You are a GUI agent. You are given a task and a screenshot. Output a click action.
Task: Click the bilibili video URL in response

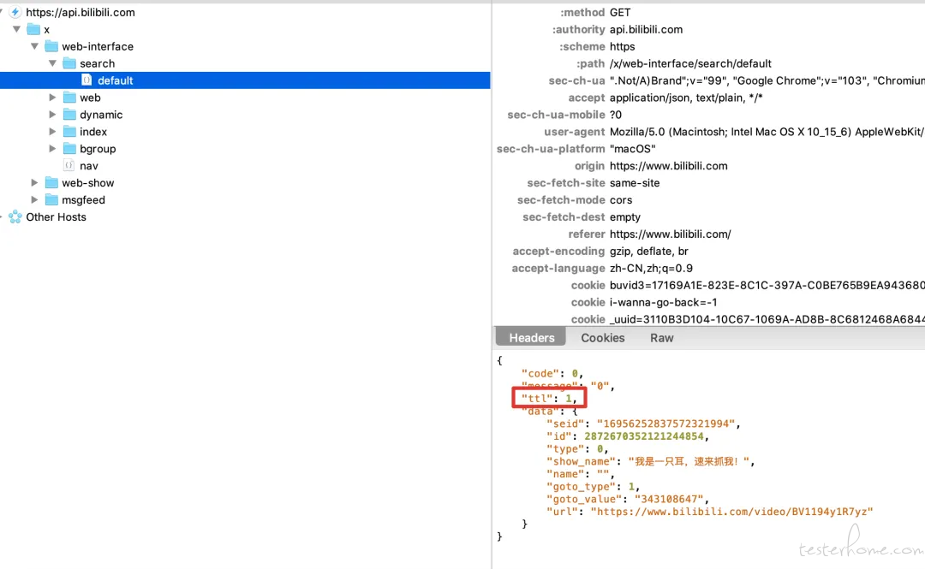click(731, 512)
